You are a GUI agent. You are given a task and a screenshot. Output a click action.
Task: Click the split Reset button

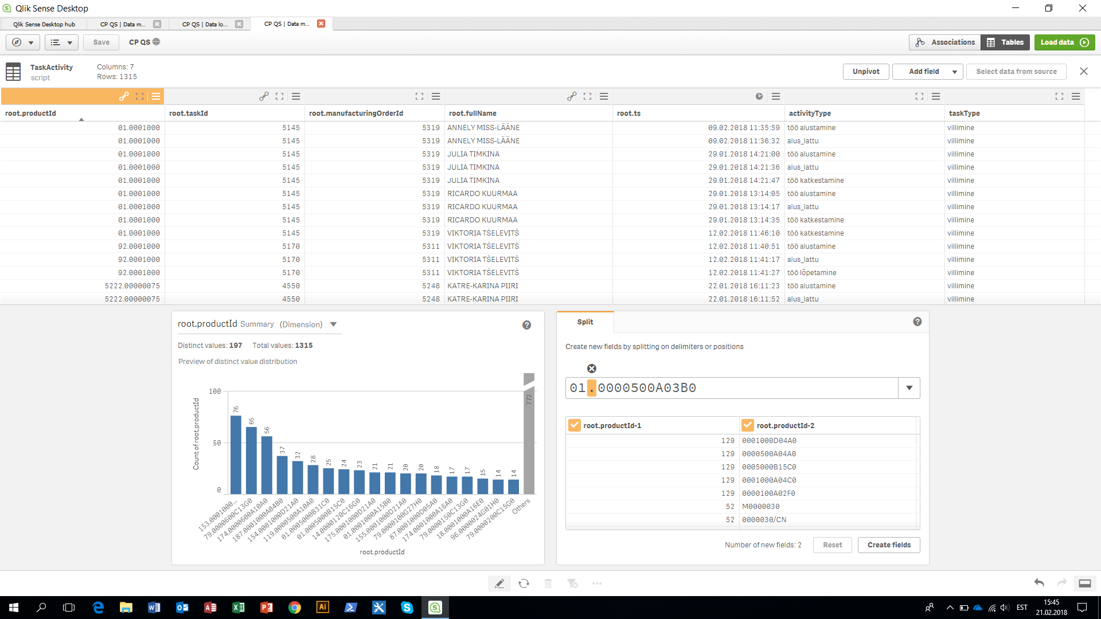pos(833,545)
